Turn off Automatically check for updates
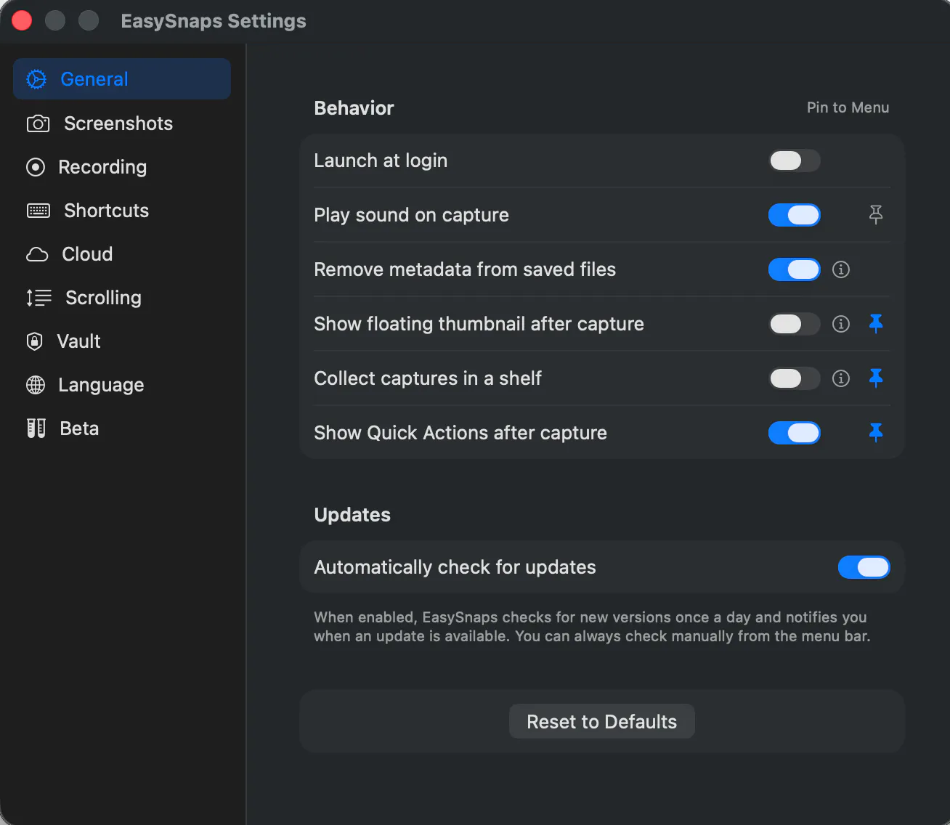Image resolution: width=950 pixels, height=825 pixels. [864, 567]
